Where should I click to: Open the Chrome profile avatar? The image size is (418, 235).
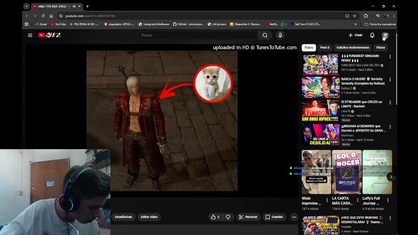tap(386, 16)
